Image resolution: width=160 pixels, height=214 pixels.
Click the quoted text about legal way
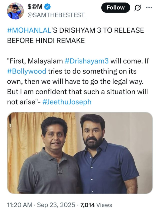click(x=78, y=81)
